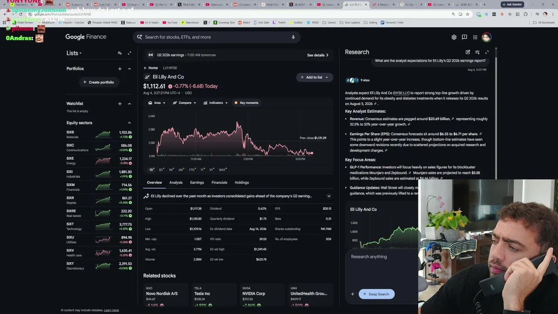This screenshot has width=558, height=314.
Task: Select the YTD chart range
Action: click(x=192, y=170)
